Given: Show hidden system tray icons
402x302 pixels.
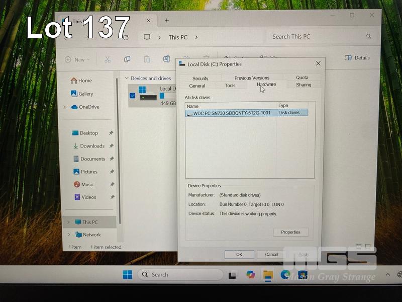Looking at the screenshot, I should click(x=388, y=274).
